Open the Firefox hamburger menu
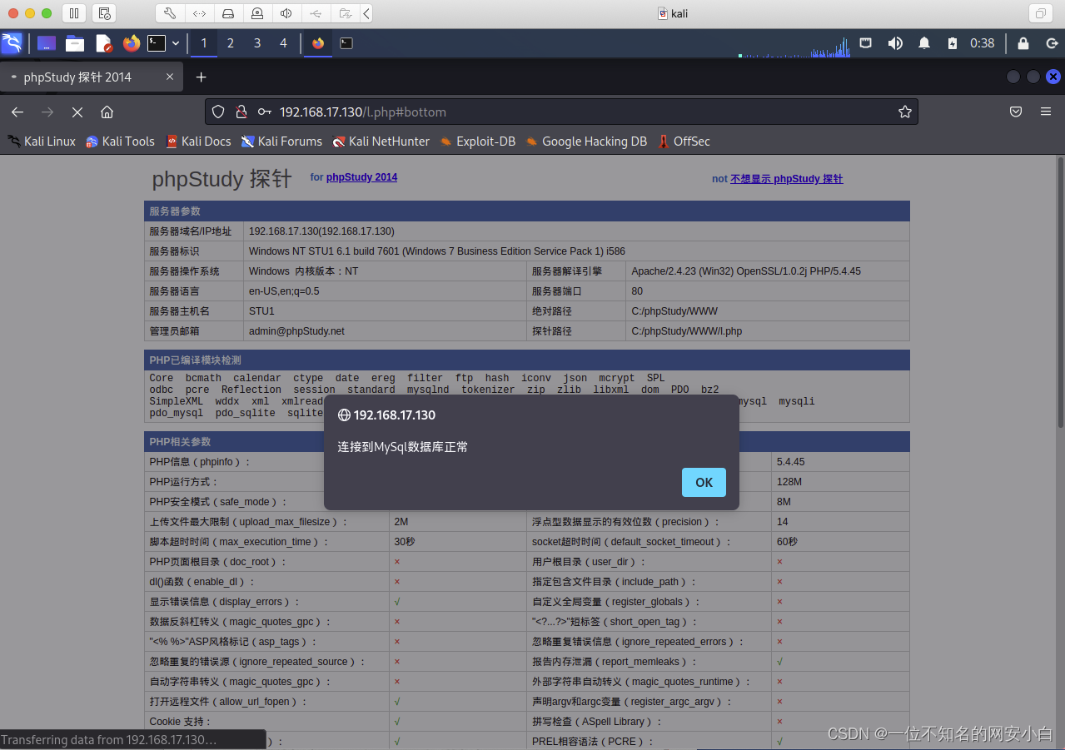Screen dimensions: 1065x750 click(1046, 112)
